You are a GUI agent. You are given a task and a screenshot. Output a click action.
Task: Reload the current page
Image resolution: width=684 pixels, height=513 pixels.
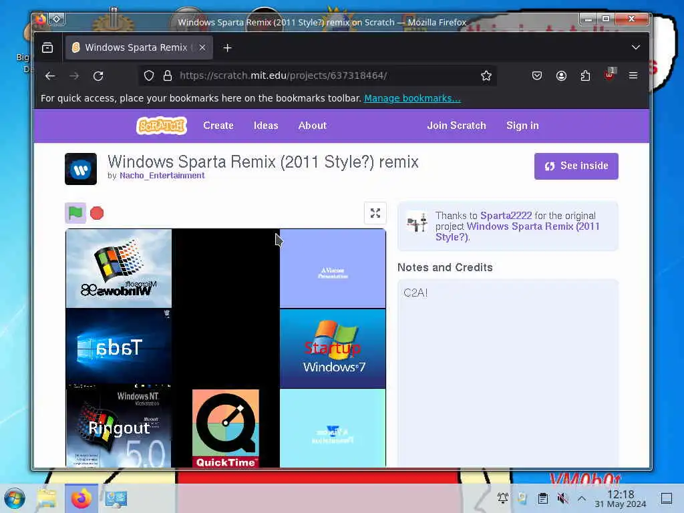coord(98,76)
